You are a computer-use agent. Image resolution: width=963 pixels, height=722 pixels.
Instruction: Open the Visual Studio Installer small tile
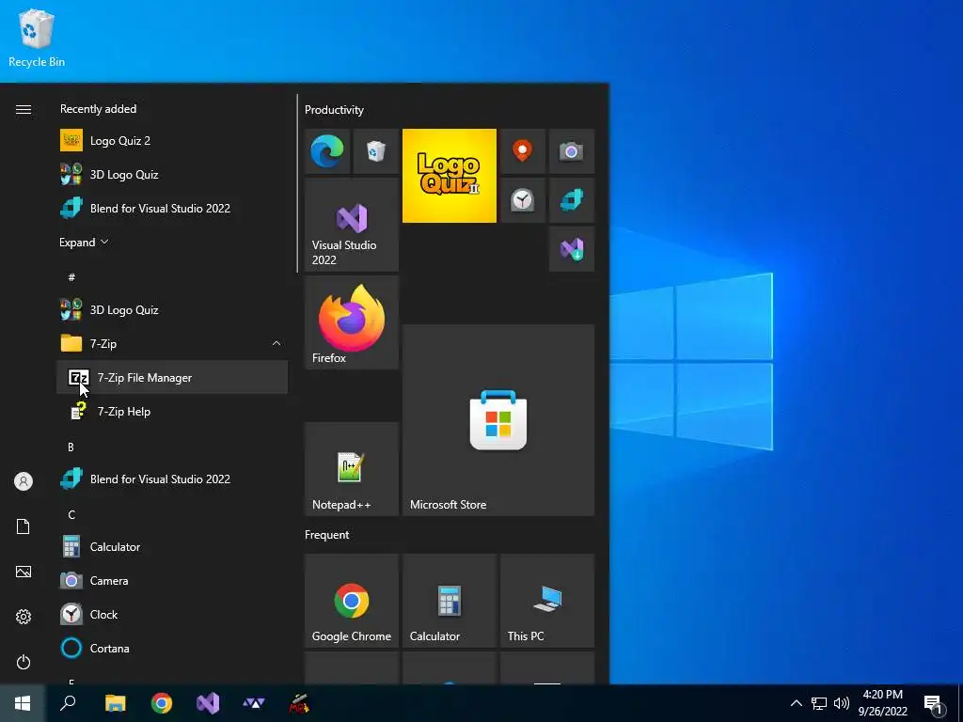(572, 249)
